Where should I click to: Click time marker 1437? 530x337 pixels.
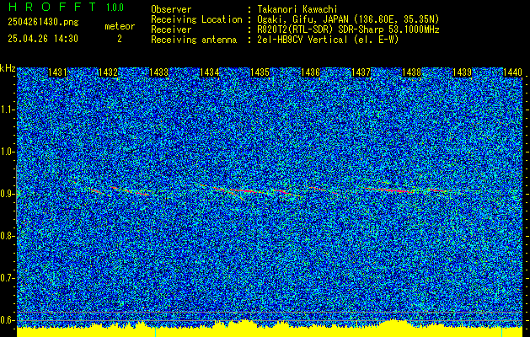[361, 72]
